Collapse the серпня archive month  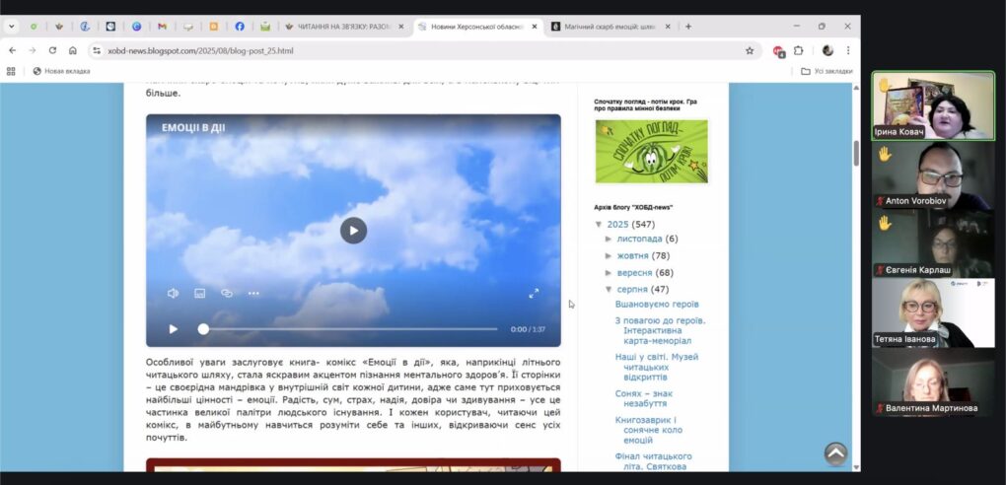[x=610, y=290]
